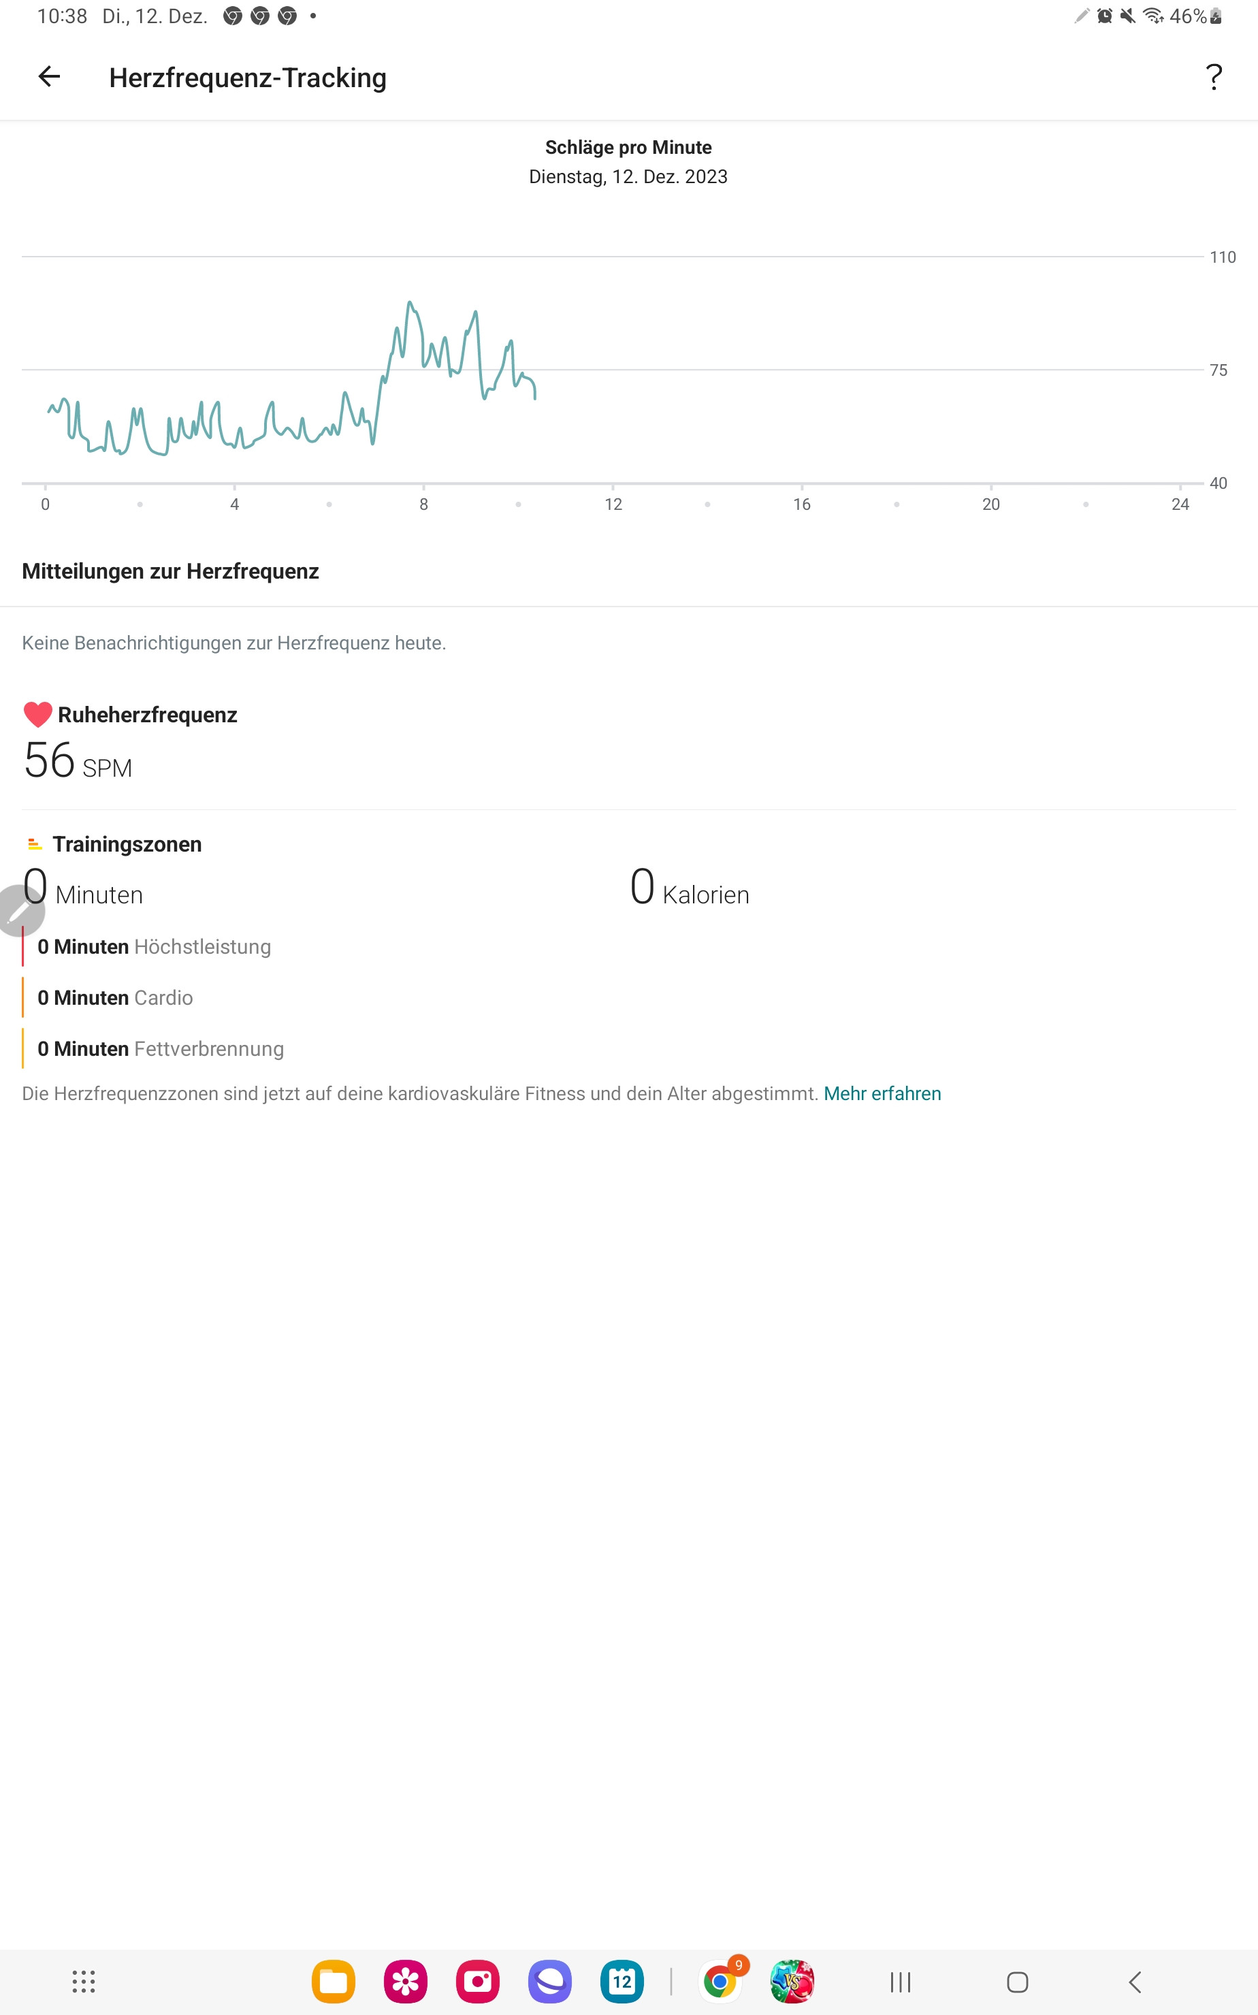Open Chrome with notification badge
The image size is (1258, 2015).
point(720,1982)
